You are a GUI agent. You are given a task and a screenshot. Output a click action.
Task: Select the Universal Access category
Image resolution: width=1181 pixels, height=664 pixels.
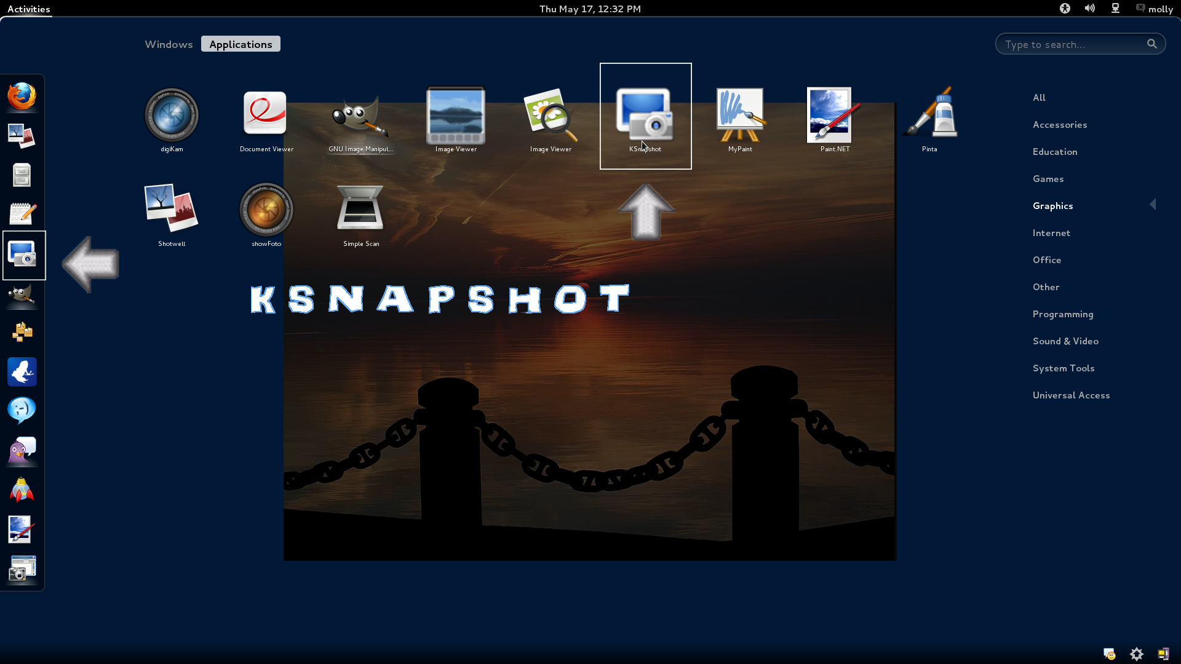tap(1071, 395)
